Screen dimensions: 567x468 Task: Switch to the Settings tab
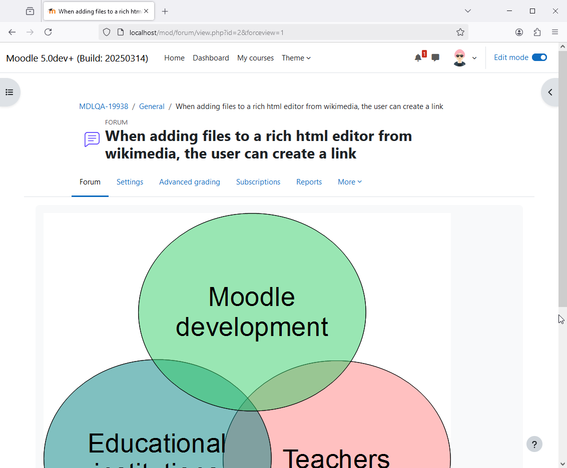point(130,182)
